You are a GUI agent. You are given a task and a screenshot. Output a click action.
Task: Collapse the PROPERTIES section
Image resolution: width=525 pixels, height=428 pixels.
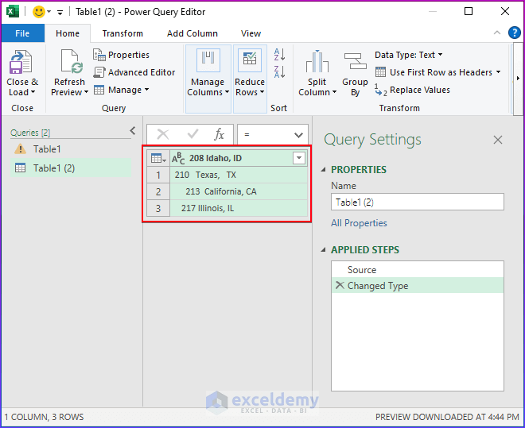tap(323, 170)
